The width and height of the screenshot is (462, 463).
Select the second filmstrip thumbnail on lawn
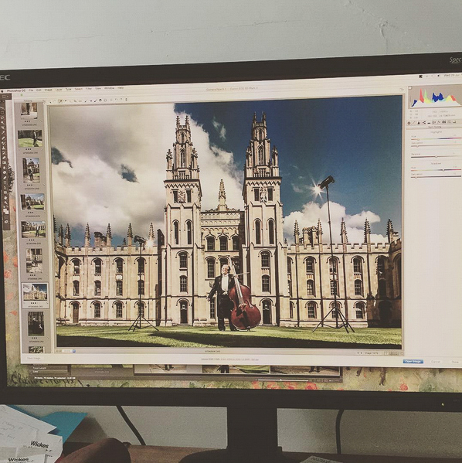[x=30, y=138]
